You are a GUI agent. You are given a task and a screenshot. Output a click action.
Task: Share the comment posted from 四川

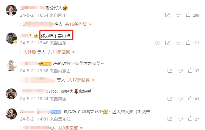click(x=168, y=15)
